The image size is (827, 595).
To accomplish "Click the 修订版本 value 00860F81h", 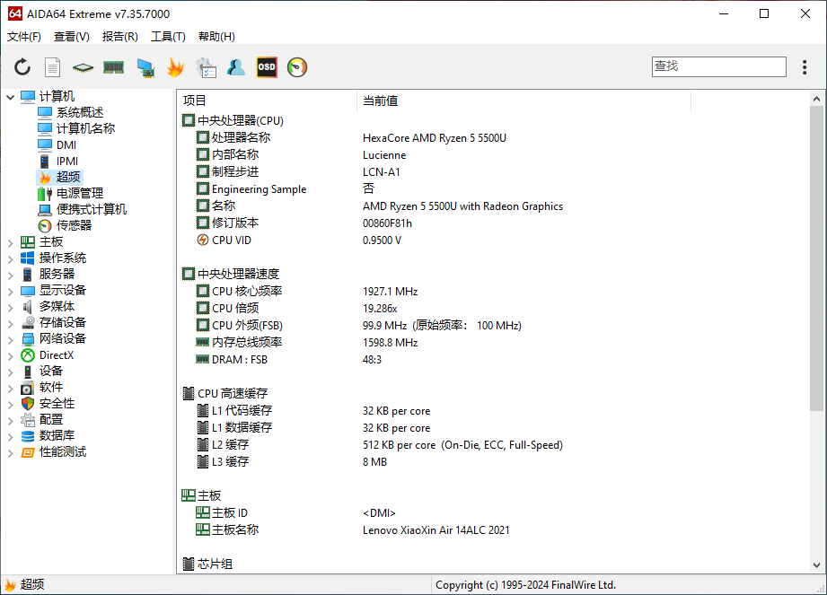I will point(387,223).
